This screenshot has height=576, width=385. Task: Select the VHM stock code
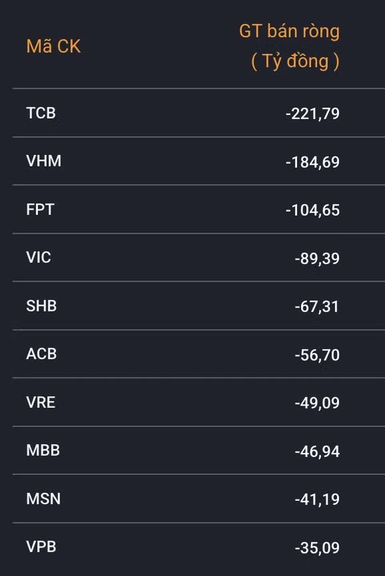coord(44,161)
